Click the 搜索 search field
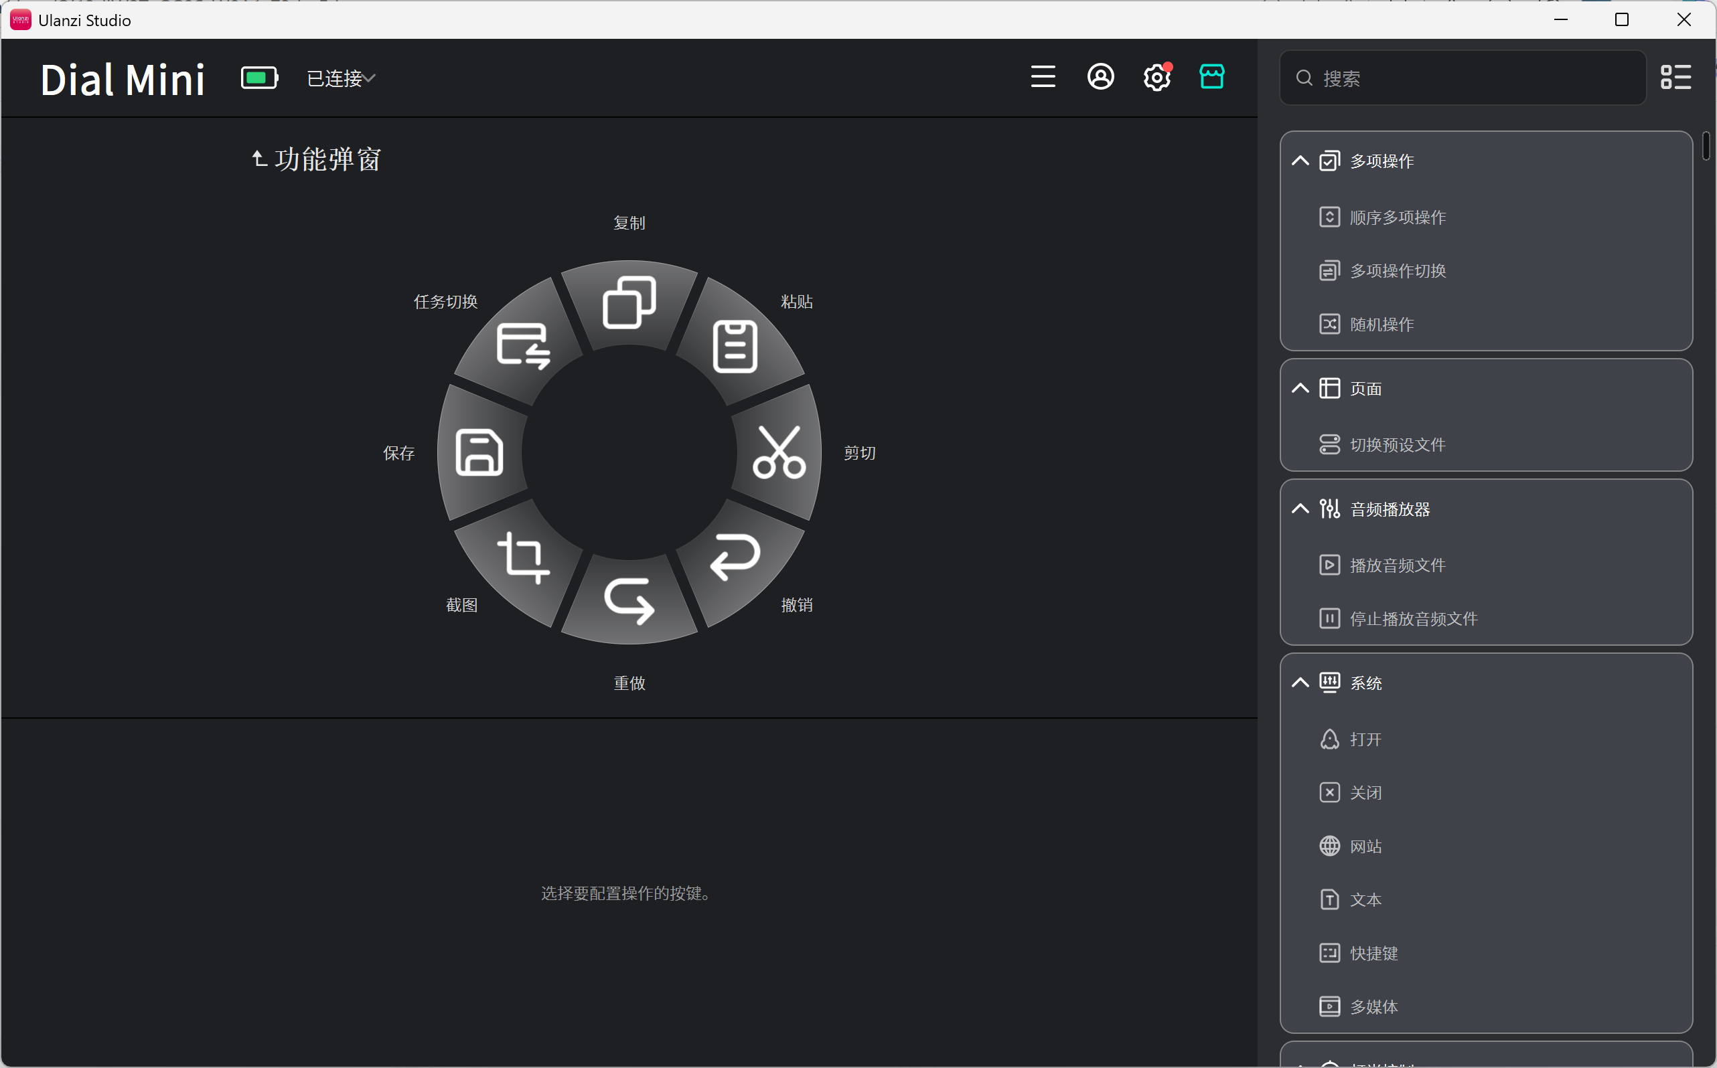This screenshot has height=1068, width=1717. pyautogui.click(x=1463, y=78)
